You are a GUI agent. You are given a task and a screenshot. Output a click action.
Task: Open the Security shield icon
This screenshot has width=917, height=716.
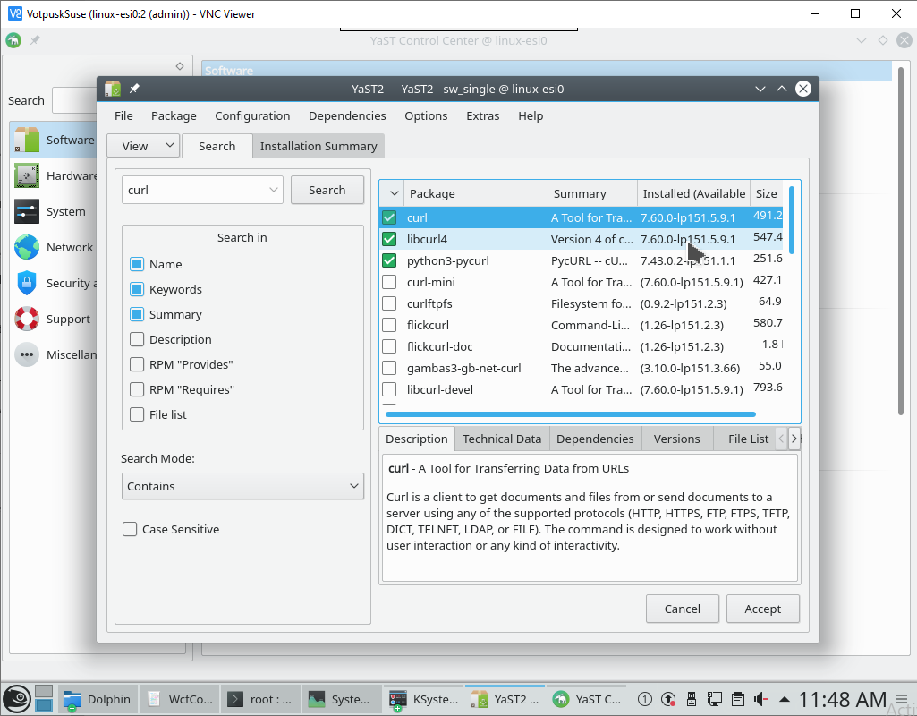click(27, 283)
